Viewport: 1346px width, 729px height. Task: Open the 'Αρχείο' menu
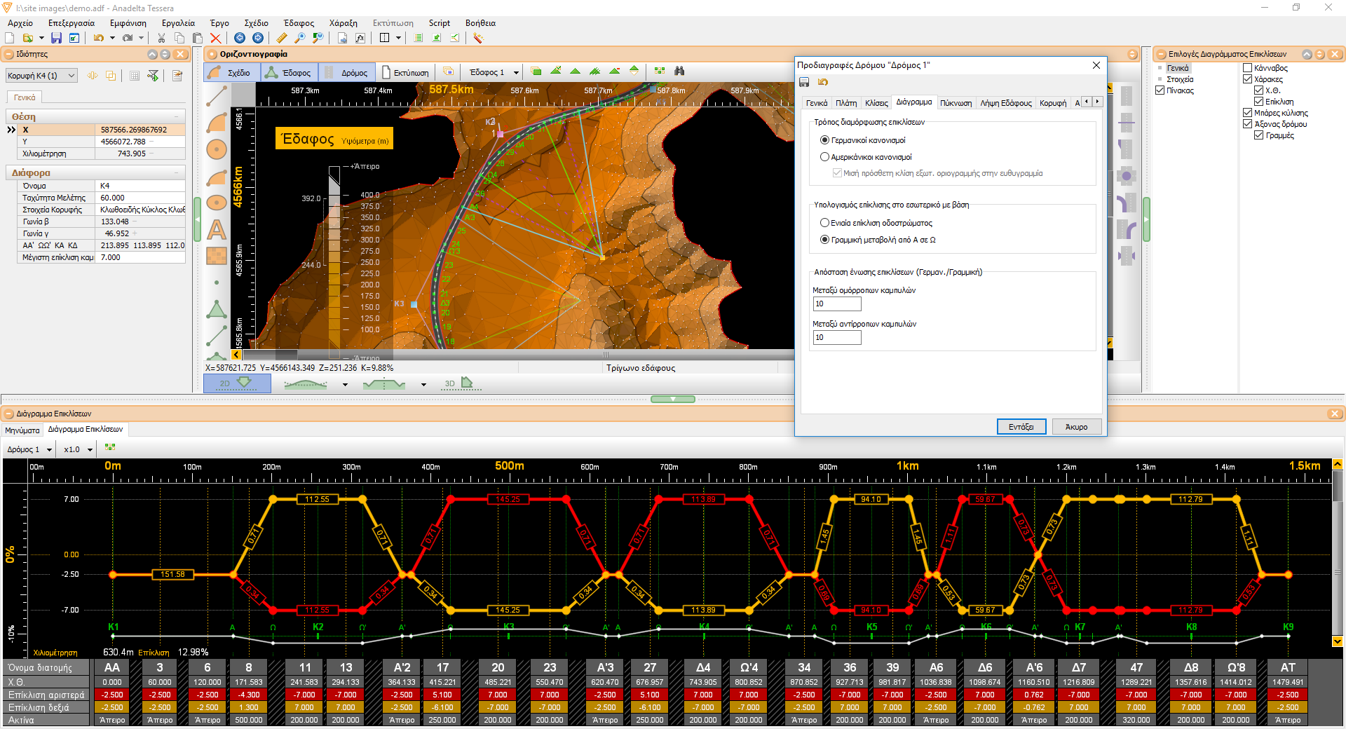[20, 23]
